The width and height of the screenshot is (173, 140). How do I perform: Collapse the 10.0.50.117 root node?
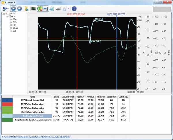tap(3, 13)
